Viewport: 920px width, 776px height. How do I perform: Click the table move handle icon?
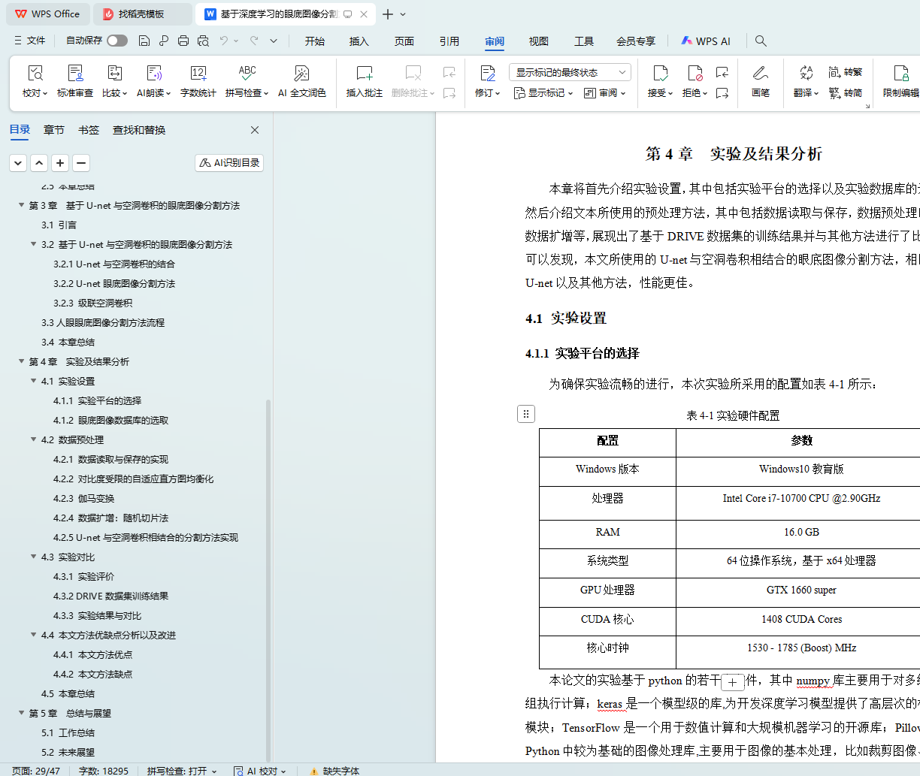(526, 414)
